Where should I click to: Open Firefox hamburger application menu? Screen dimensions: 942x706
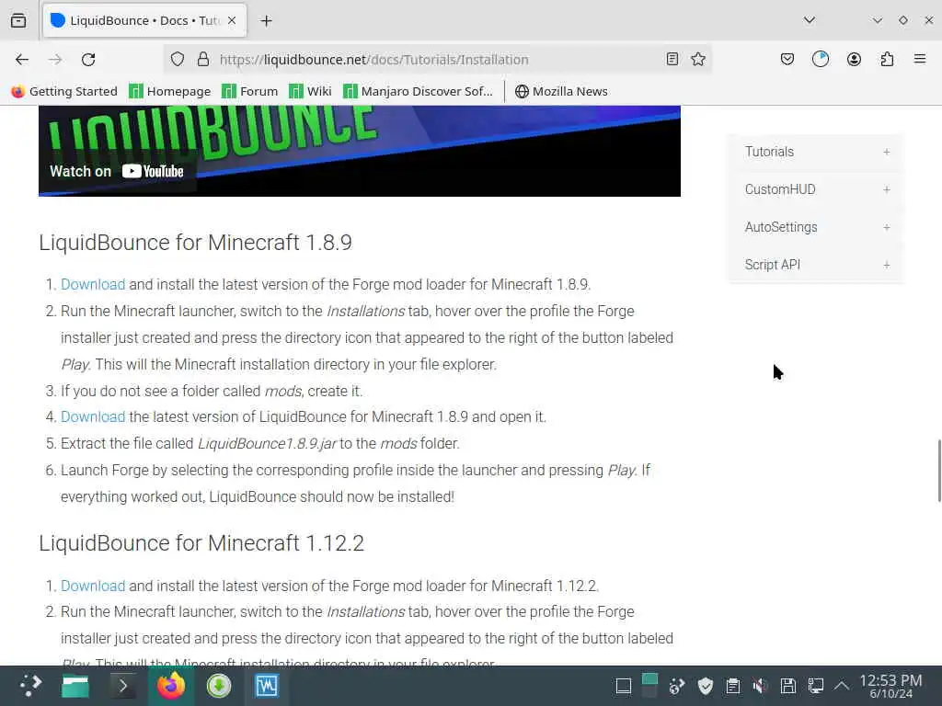[920, 59]
